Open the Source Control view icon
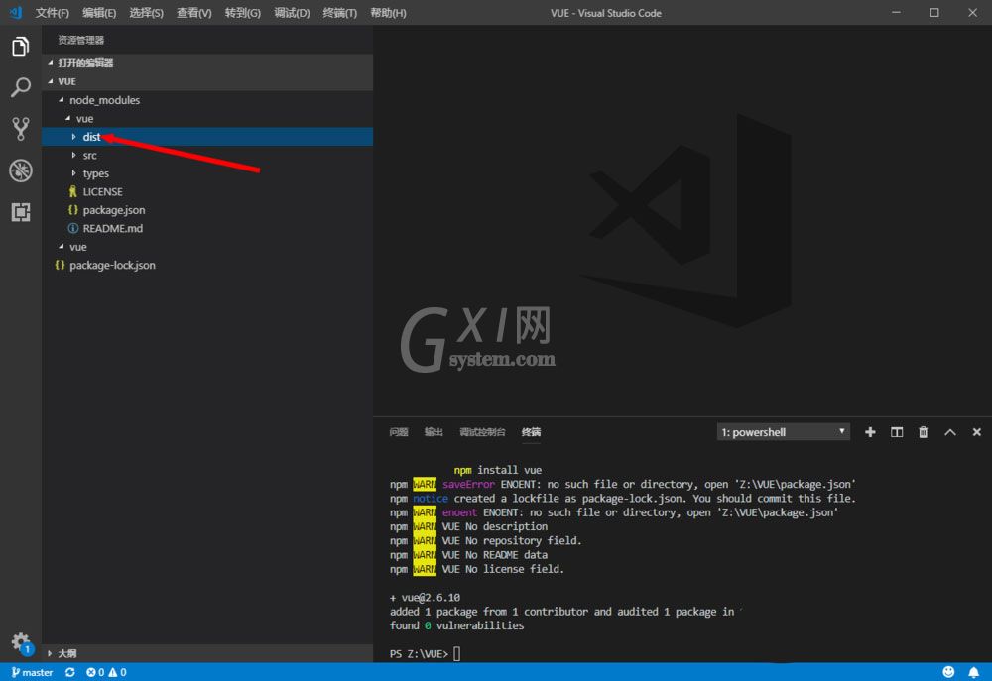The height and width of the screenshot is (681, 992). (x=20, y=128)
